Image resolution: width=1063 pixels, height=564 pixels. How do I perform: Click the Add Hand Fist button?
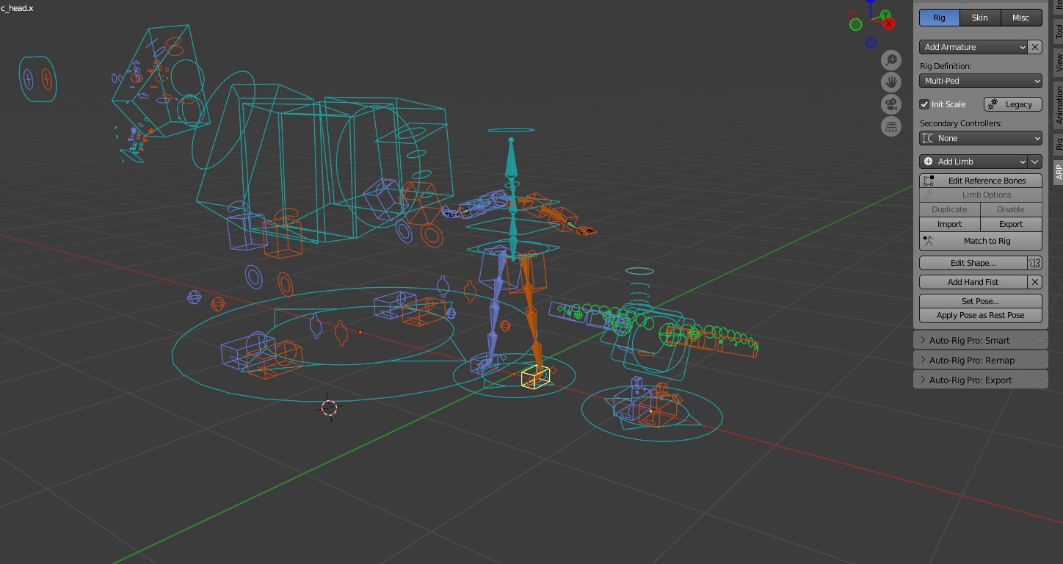tap(973, 282)
